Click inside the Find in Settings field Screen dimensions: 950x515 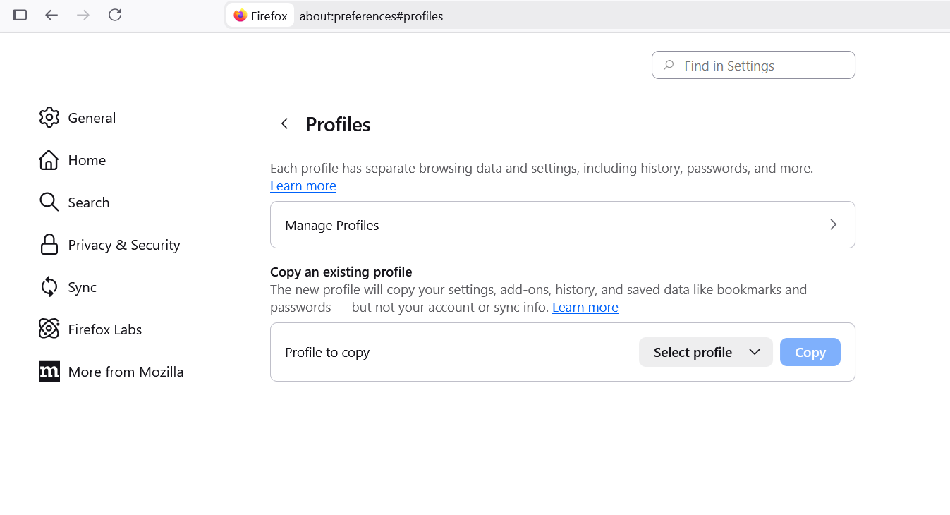(753, 64)
